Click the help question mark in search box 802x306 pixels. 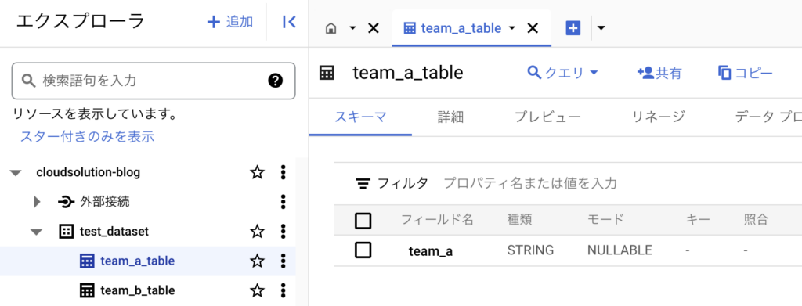click(x=275, y=81)
